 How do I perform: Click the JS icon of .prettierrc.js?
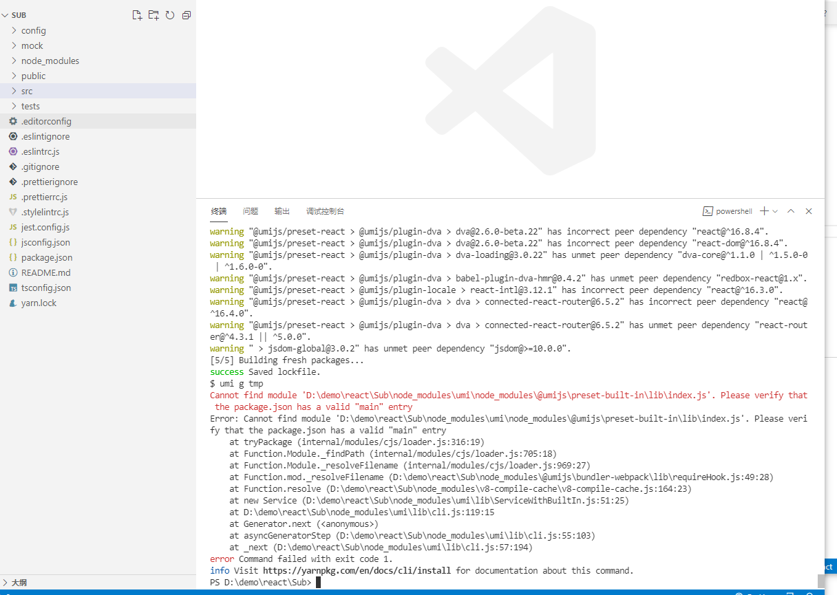tap(13, 197)
